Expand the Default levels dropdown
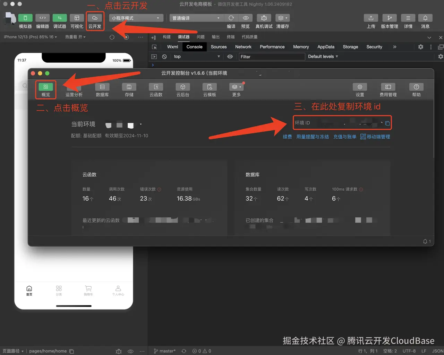444x355 pixels. tap(323, 57)
